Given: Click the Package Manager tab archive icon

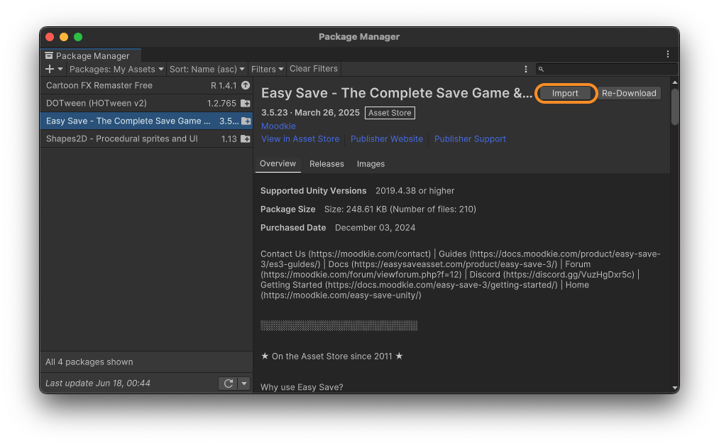Looking at the screenshot, I should point(48,55).
